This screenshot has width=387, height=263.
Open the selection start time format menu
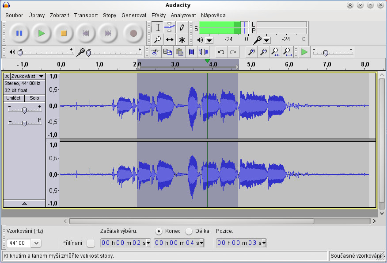click(148, 243)
